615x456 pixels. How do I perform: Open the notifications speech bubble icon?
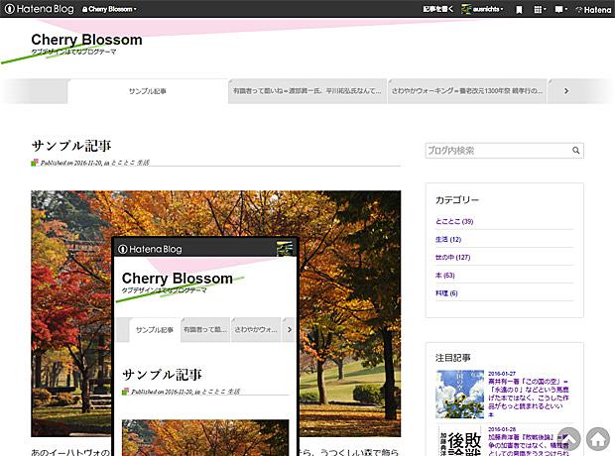point(560,9)
